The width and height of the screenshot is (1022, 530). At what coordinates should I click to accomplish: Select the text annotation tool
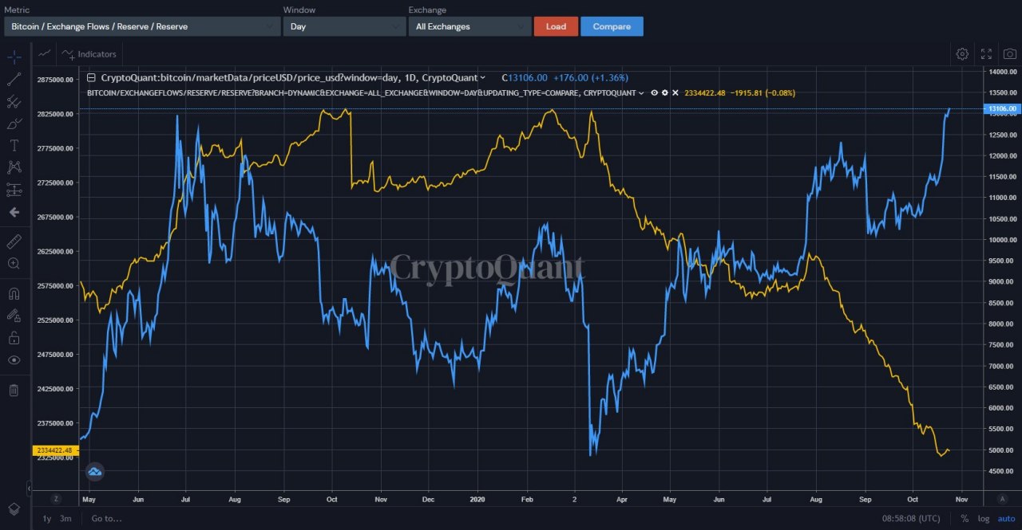[14, 145]
